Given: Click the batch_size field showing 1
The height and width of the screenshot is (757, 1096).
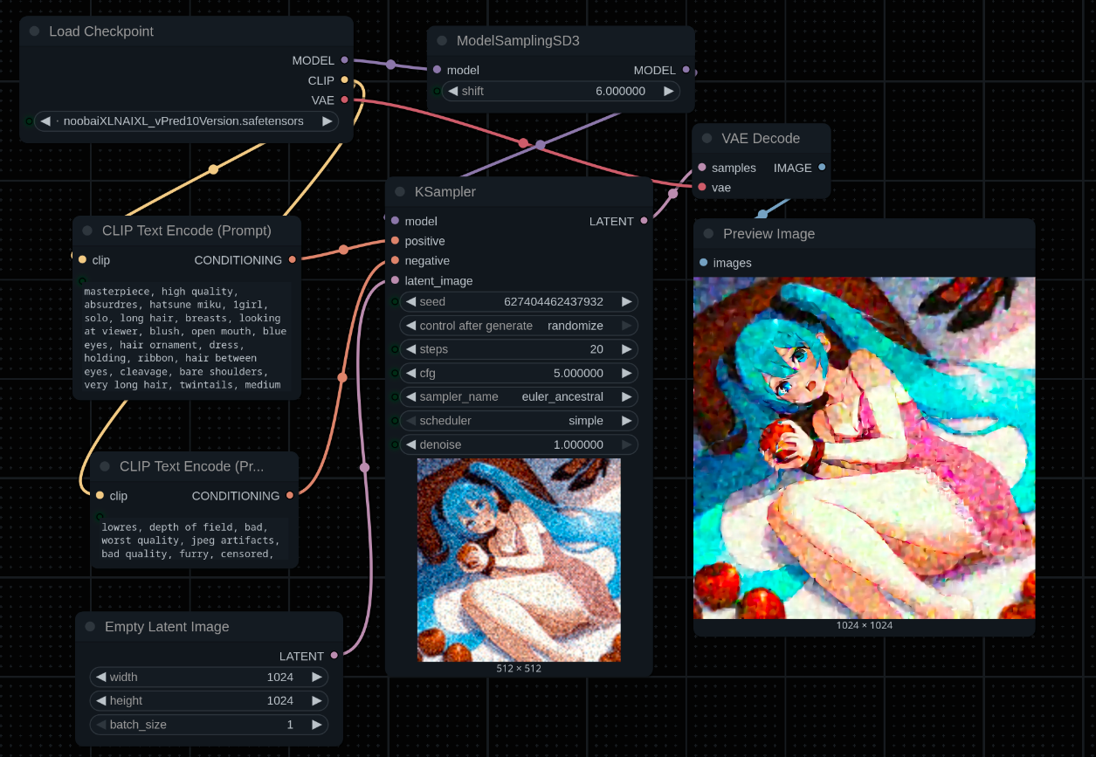Looking at the screenshot, I should [209, 725].
